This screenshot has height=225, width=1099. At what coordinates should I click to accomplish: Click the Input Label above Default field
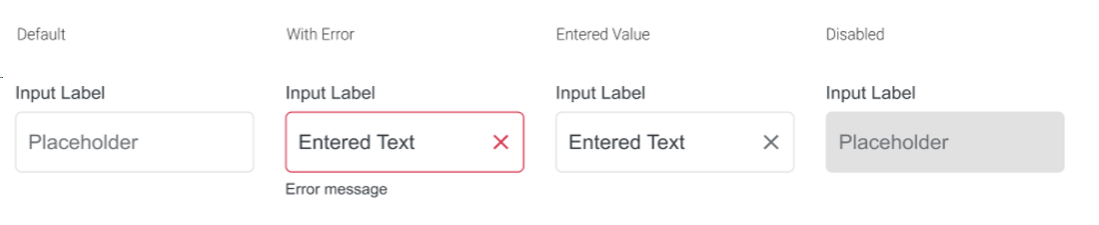(x=60, y=93)
